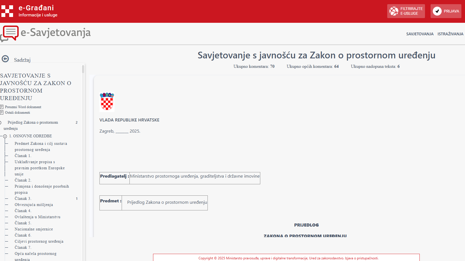Open the Savjetovanja menu item
465x261 pixels.
click(420, 34)
